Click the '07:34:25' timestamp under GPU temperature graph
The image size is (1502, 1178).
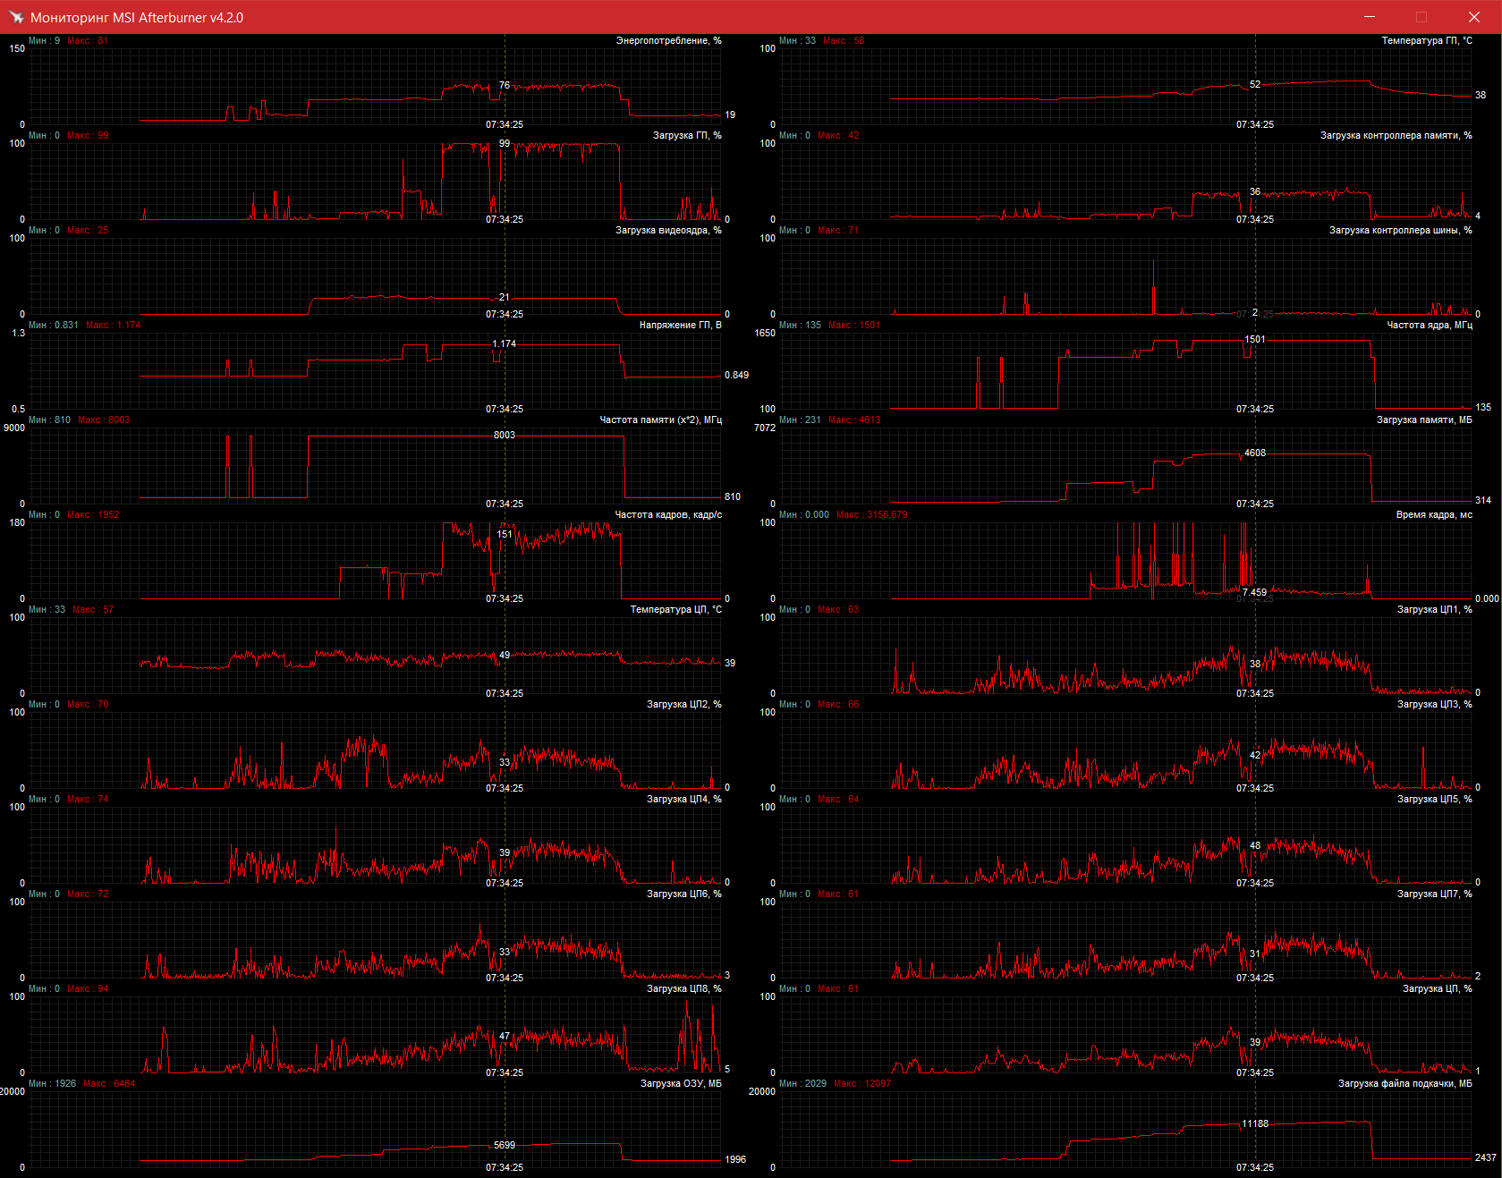point(1255,125)
